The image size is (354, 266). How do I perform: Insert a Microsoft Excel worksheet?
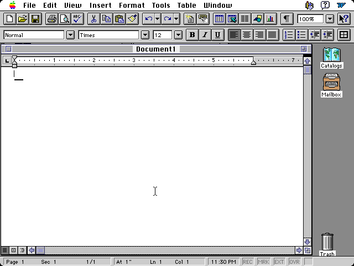pos(232,19)
